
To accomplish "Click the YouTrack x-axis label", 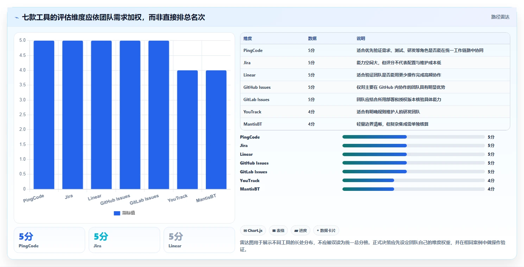I will tap(178, 199).
